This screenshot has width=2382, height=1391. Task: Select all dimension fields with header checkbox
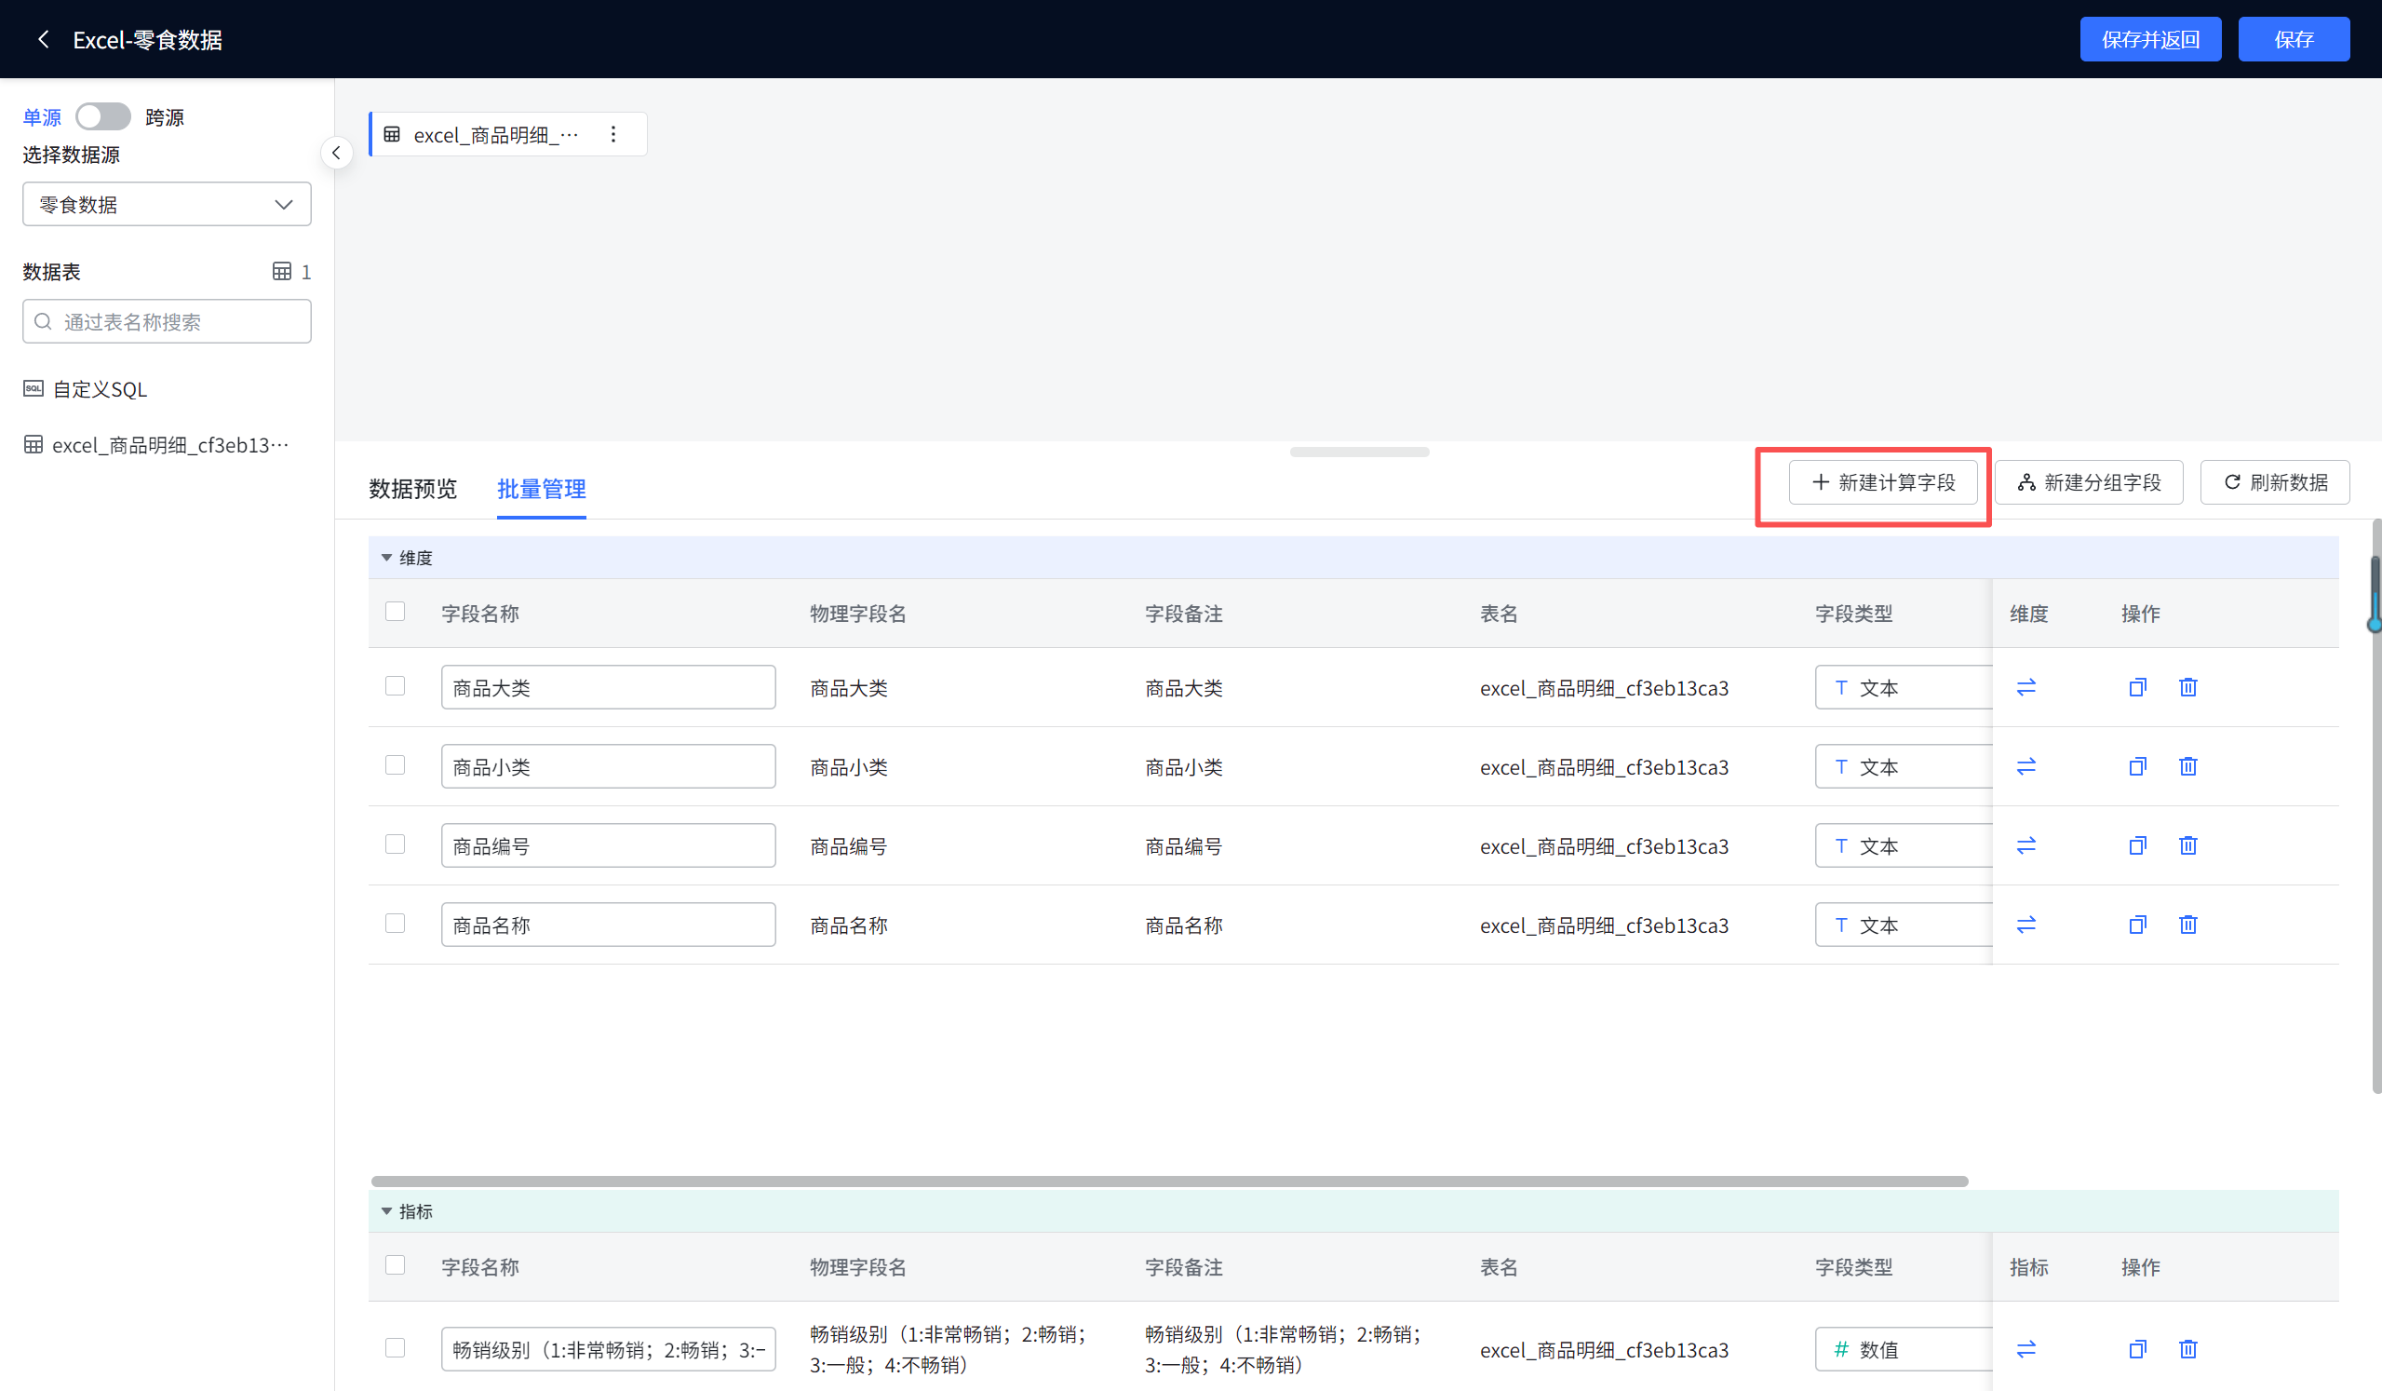[x=395, y=612]
